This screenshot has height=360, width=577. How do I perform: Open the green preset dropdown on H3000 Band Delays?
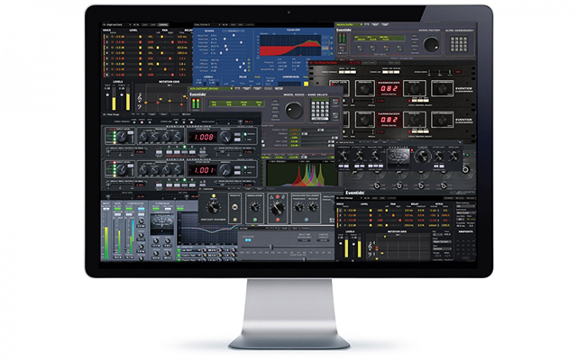[211, 88]
